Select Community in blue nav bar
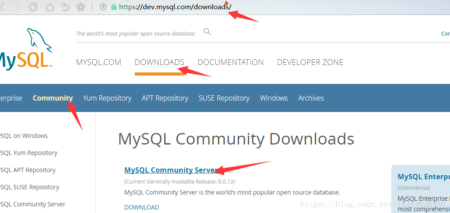Screen dimensions: 450x213 pos(53,98)
